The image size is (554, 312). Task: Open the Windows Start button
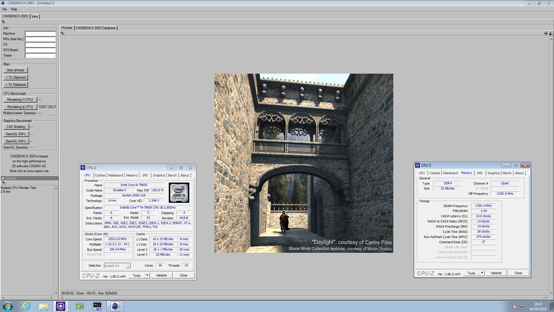coord(8,306)
